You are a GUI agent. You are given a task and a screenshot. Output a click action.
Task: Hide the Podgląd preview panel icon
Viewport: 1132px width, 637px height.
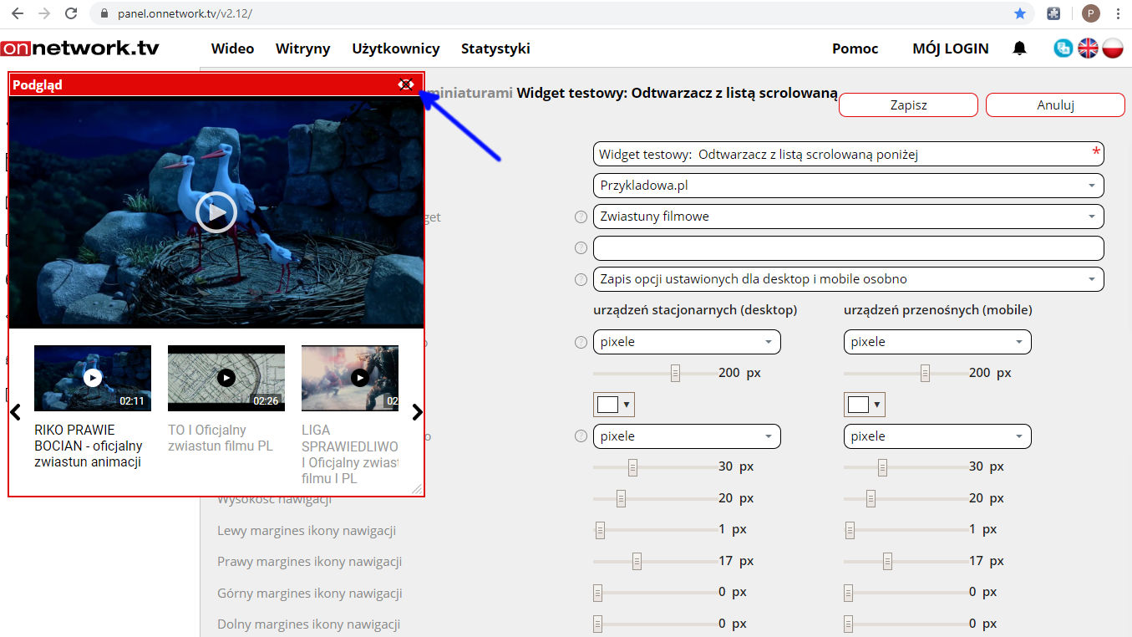[406, 84]
